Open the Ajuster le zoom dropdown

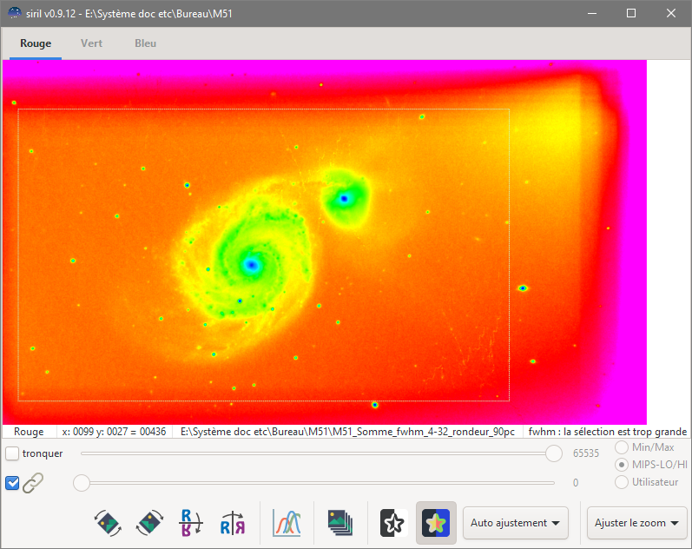[636, 523]
